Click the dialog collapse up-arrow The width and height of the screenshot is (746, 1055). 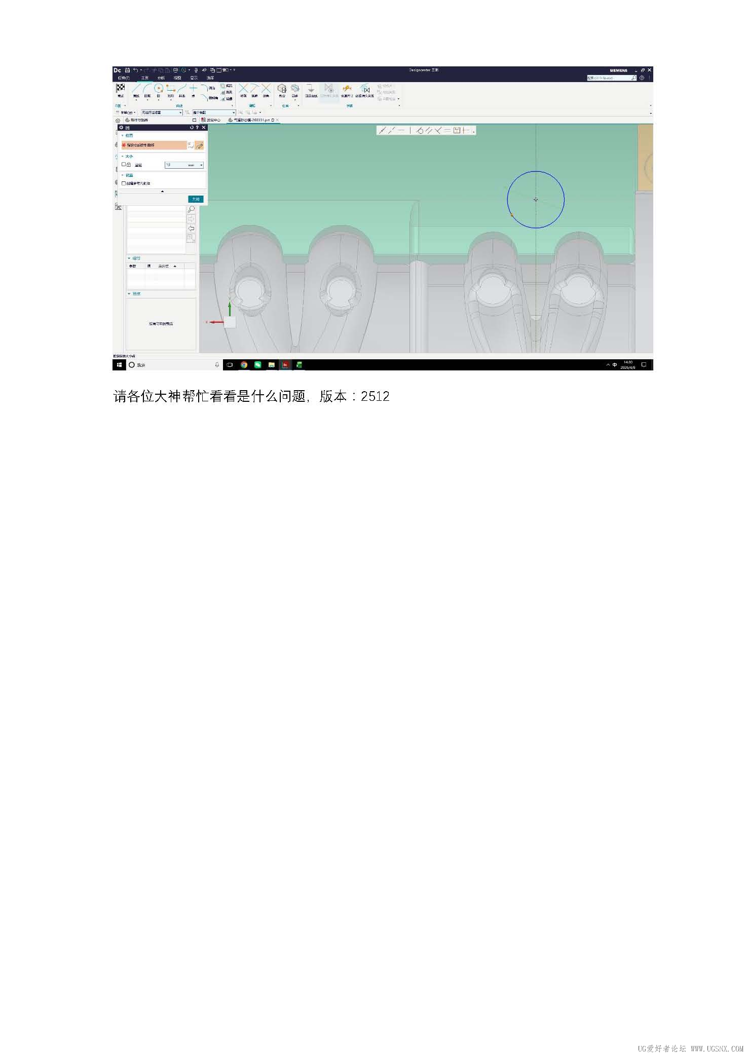(162, 192)
